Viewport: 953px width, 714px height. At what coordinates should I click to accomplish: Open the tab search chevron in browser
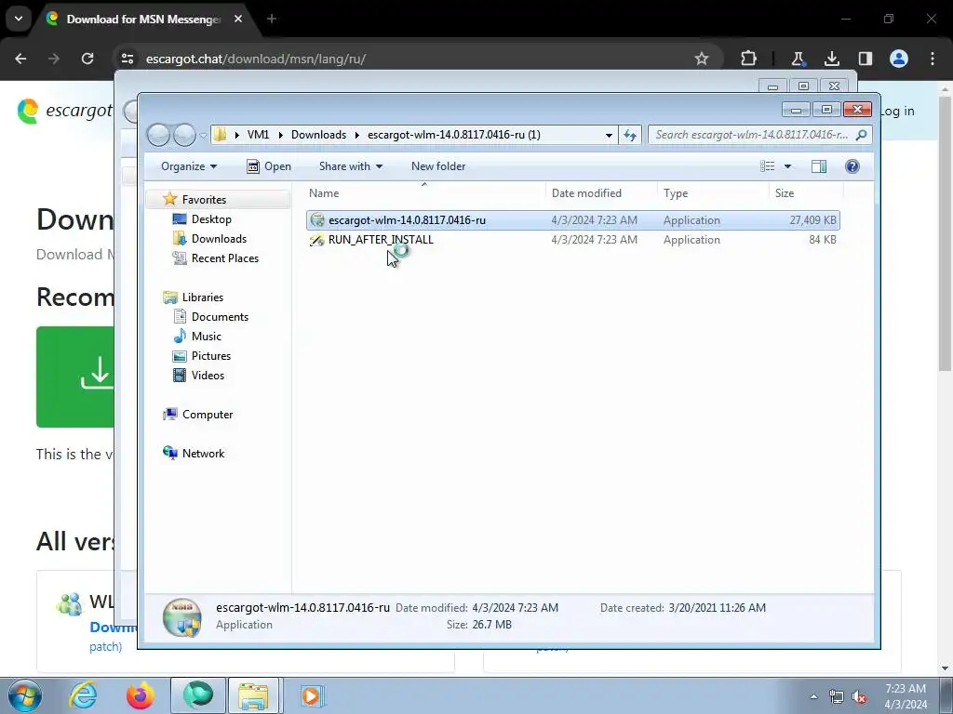click(19, 19)
